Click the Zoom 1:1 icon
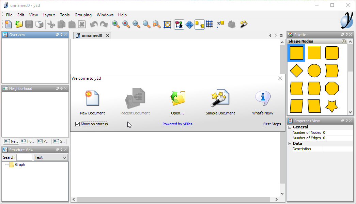Viewport: 356px width, 204px height. [136, 24]
